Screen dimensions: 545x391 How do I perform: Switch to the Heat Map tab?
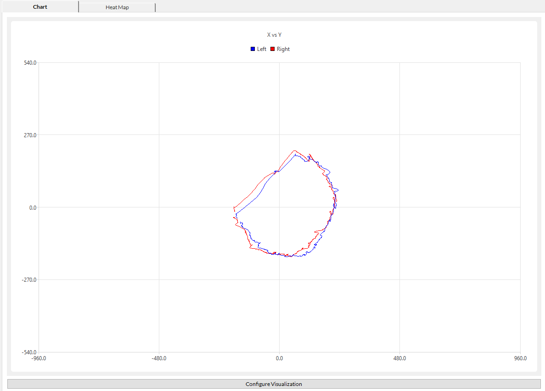click(x=117, y=7)
